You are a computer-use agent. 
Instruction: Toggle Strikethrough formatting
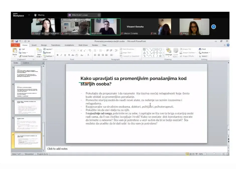[x=73, y=55]
